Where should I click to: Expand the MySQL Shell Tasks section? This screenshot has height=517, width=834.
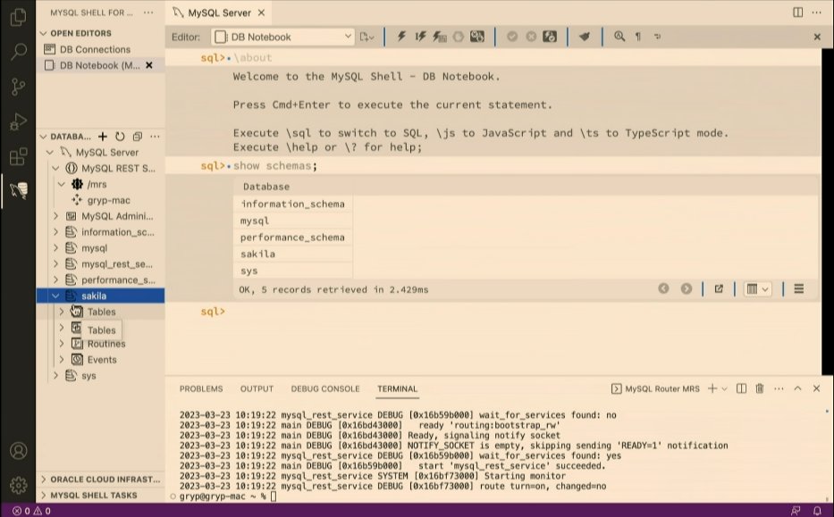click(100, 496)
